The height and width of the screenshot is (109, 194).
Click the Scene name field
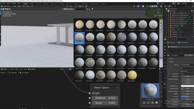pos(165,3)
